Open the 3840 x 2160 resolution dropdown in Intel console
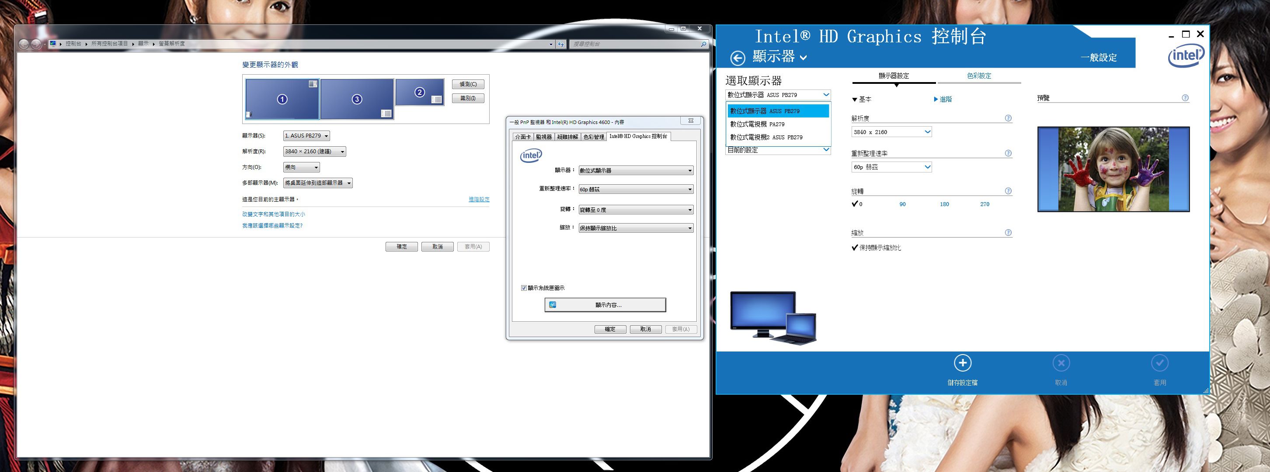This screenshot has height=472, width=1270. 891,132
